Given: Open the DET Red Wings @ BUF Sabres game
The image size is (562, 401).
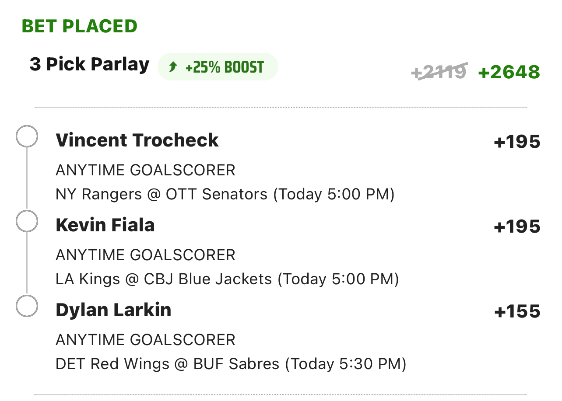Looking at the screenshot, I should pos(231,363).
